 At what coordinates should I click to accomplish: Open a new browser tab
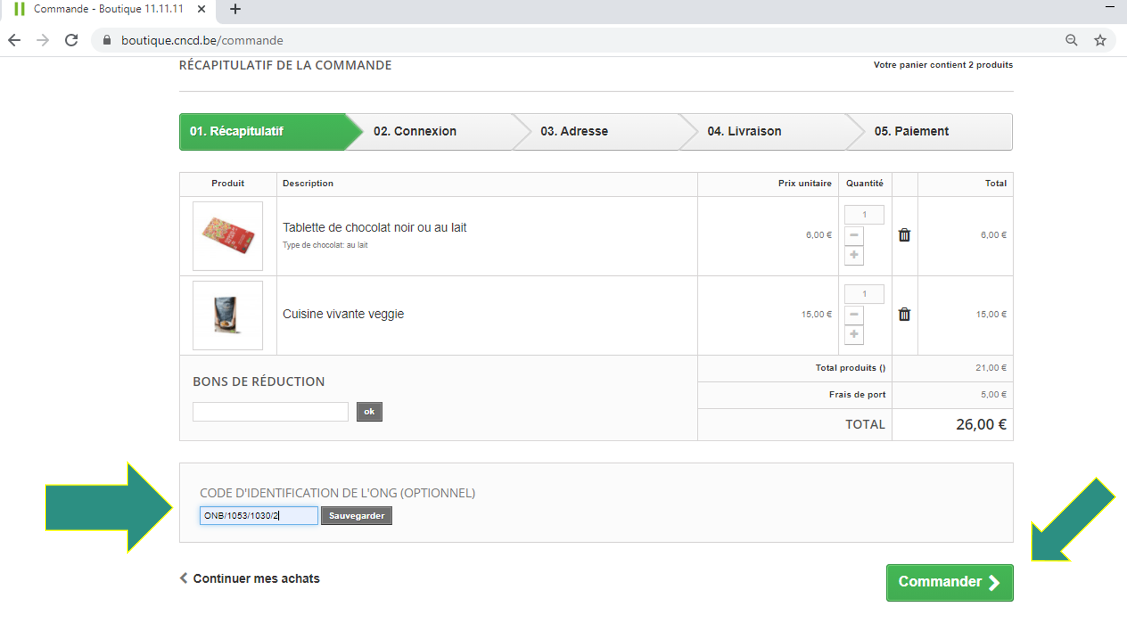(x=235, y=9)
